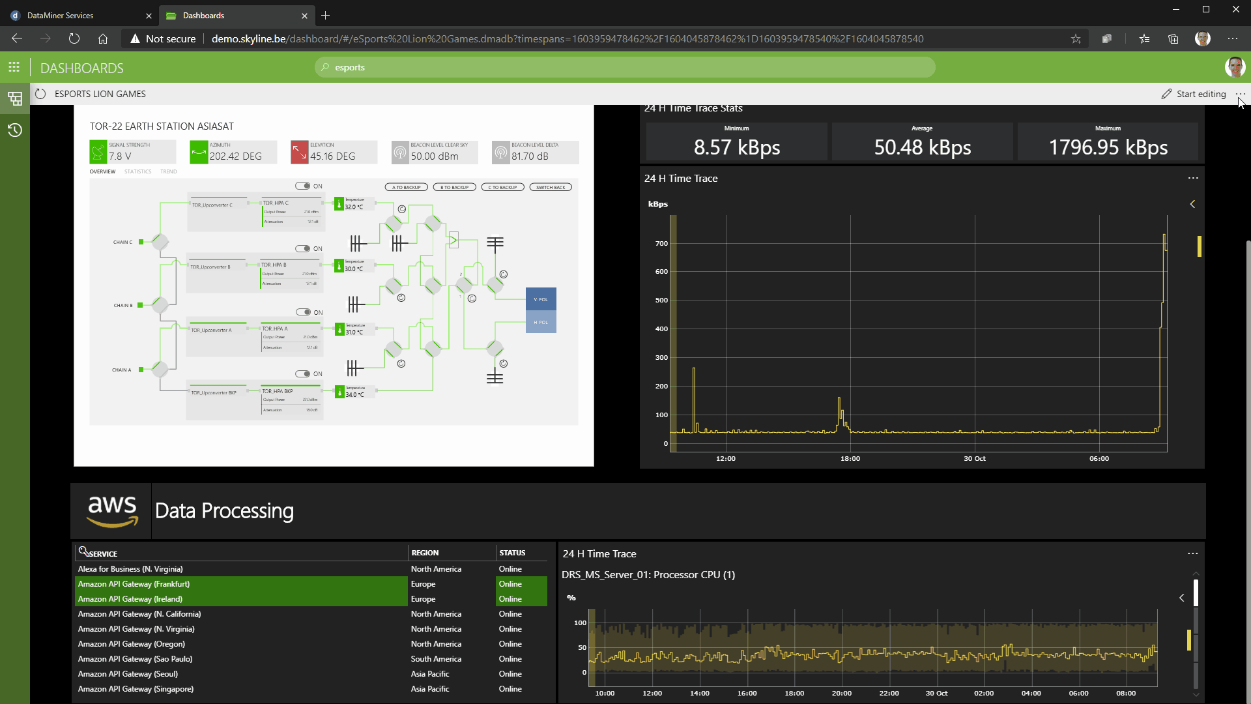1251x704 pixels.
Task: Go to browser home page
Action: click(103, 38)
